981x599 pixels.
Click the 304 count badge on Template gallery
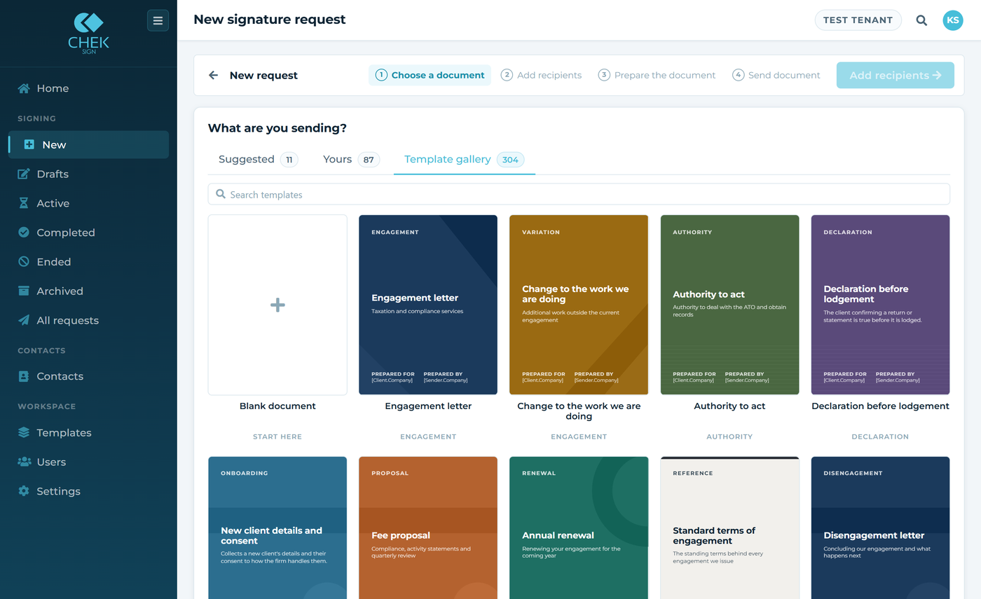click(510, 160)
